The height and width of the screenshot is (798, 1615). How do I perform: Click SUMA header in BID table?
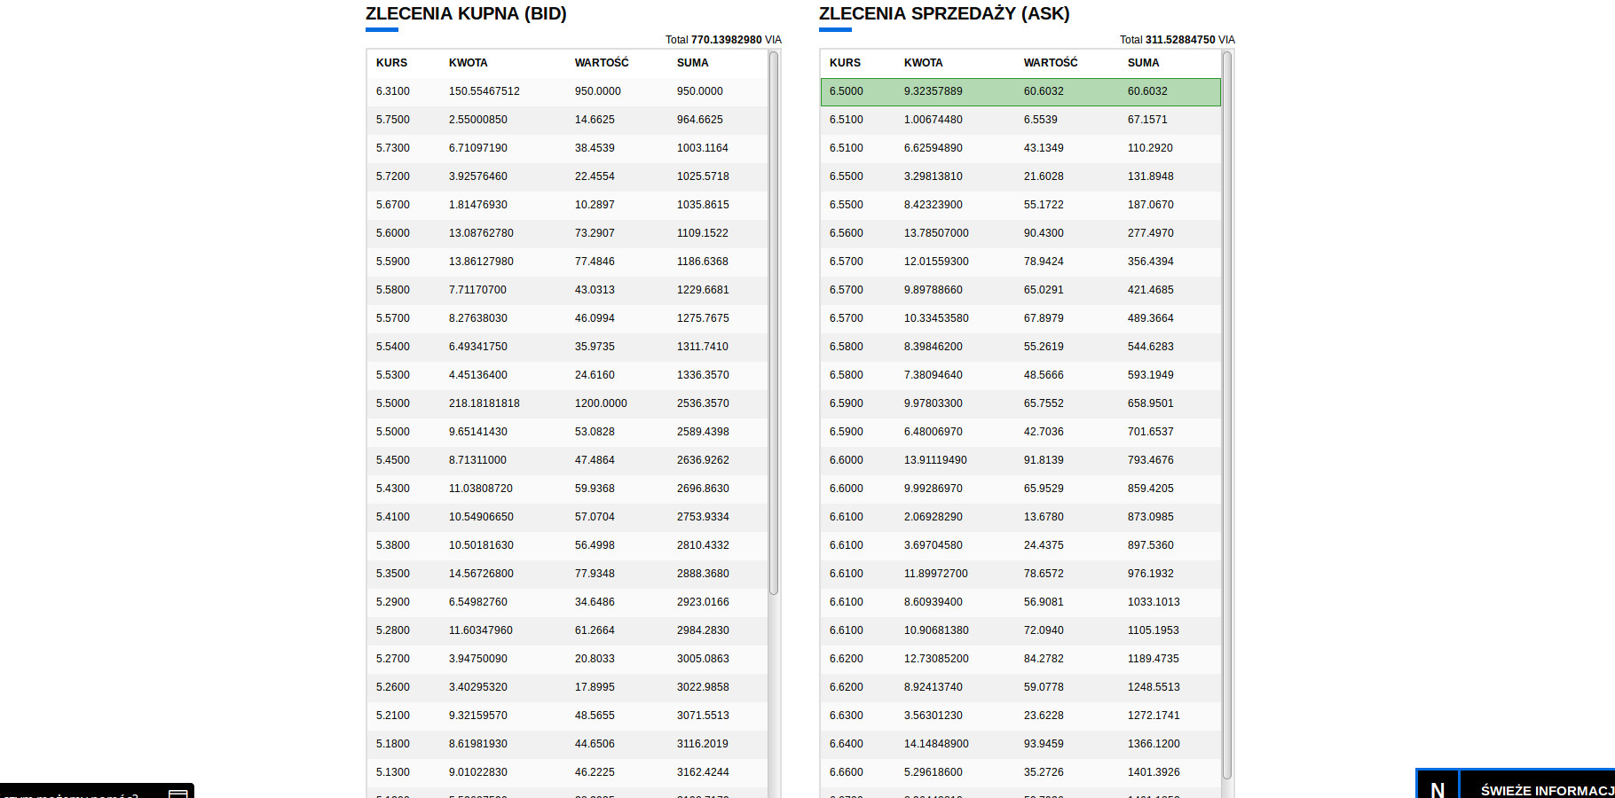point(693,63)
